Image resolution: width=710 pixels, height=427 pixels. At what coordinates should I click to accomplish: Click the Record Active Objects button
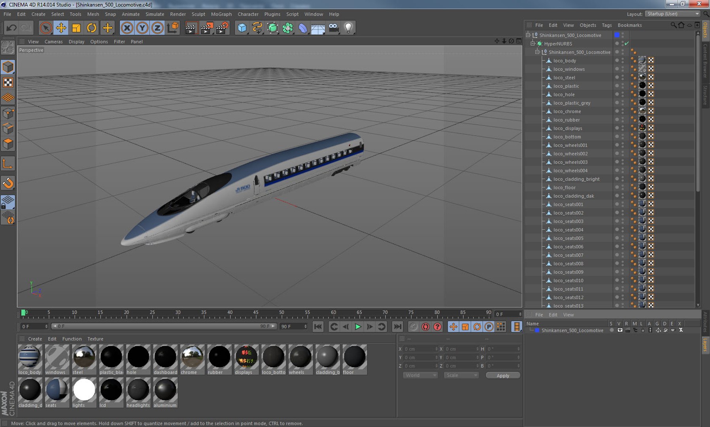tap(414, 327)
